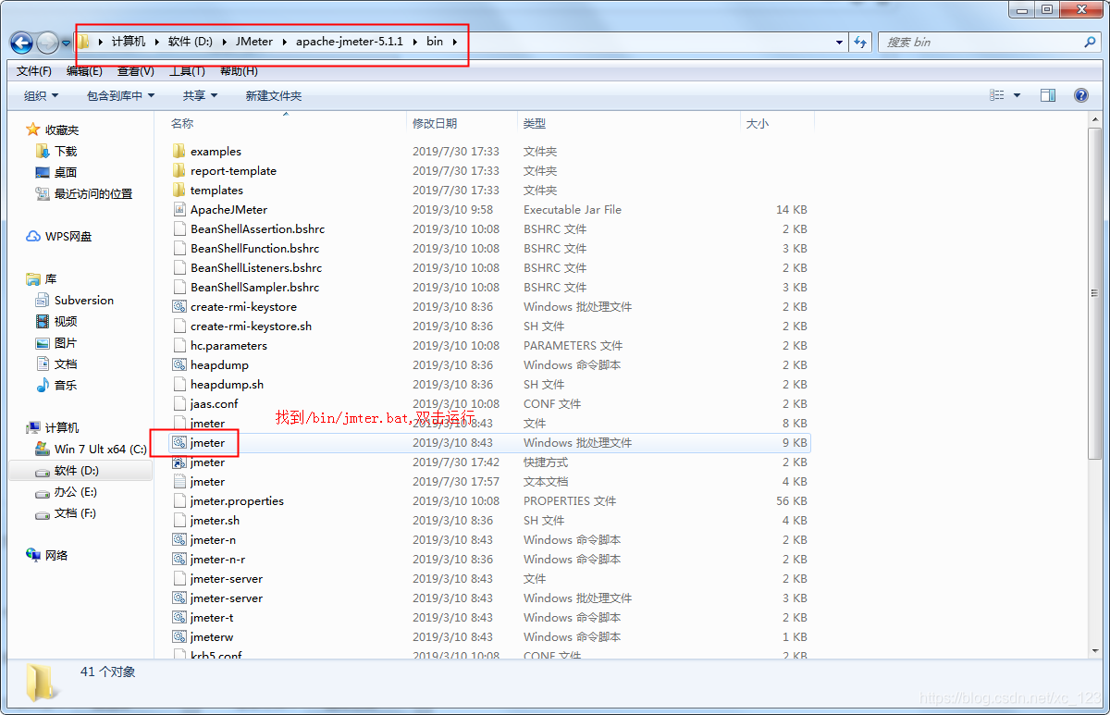Image resolution: width=1110 pixels, height=715 pixels.
Task: Open the 组织 dropdown
Action: pos(41,95)
